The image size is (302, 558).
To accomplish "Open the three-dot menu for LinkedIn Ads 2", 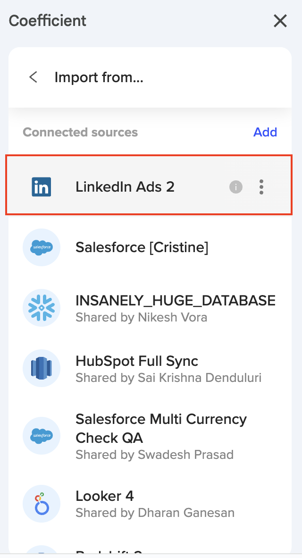I will (x=261, y=187).
